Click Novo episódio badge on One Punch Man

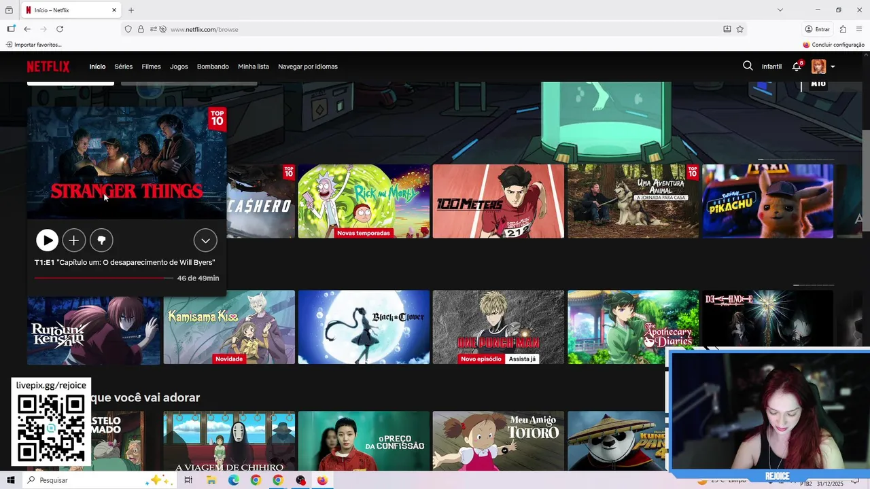tap(481, 359)
